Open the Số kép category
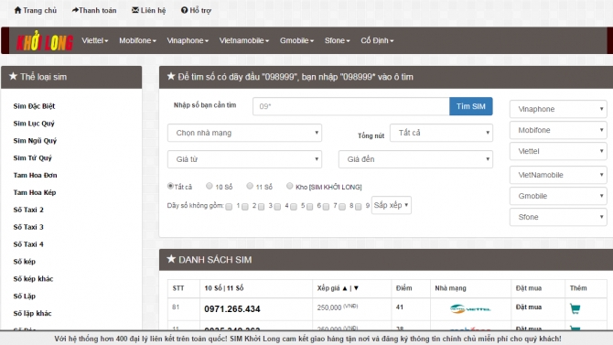The height and width of the screenshot is (345, 613). point(24,262)
